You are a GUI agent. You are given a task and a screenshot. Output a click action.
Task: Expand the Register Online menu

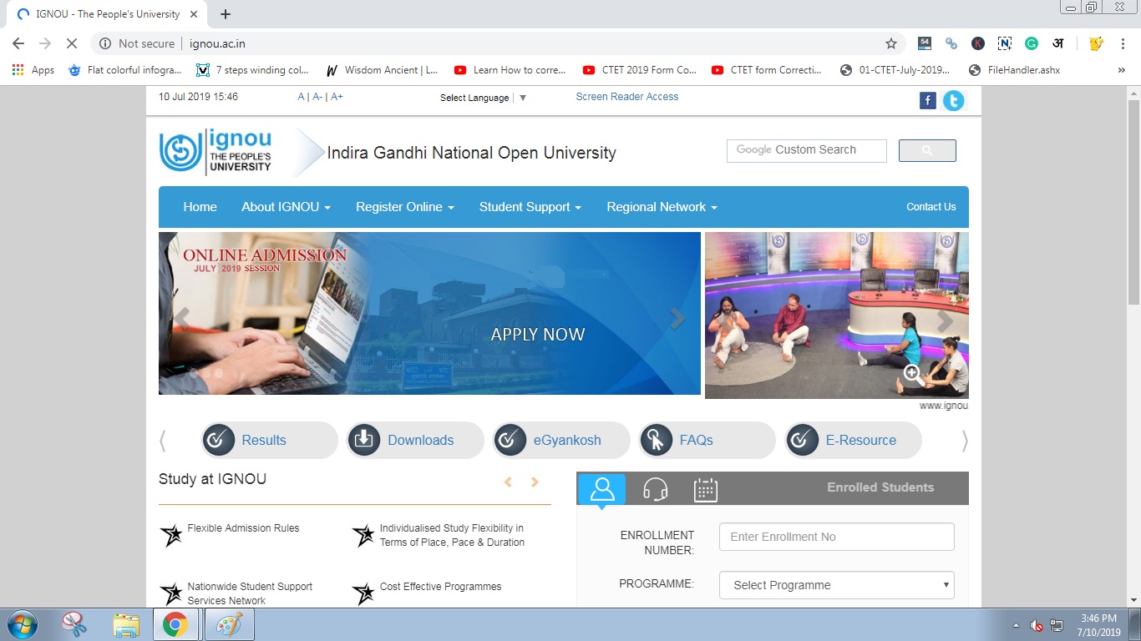tap(405, 207)
